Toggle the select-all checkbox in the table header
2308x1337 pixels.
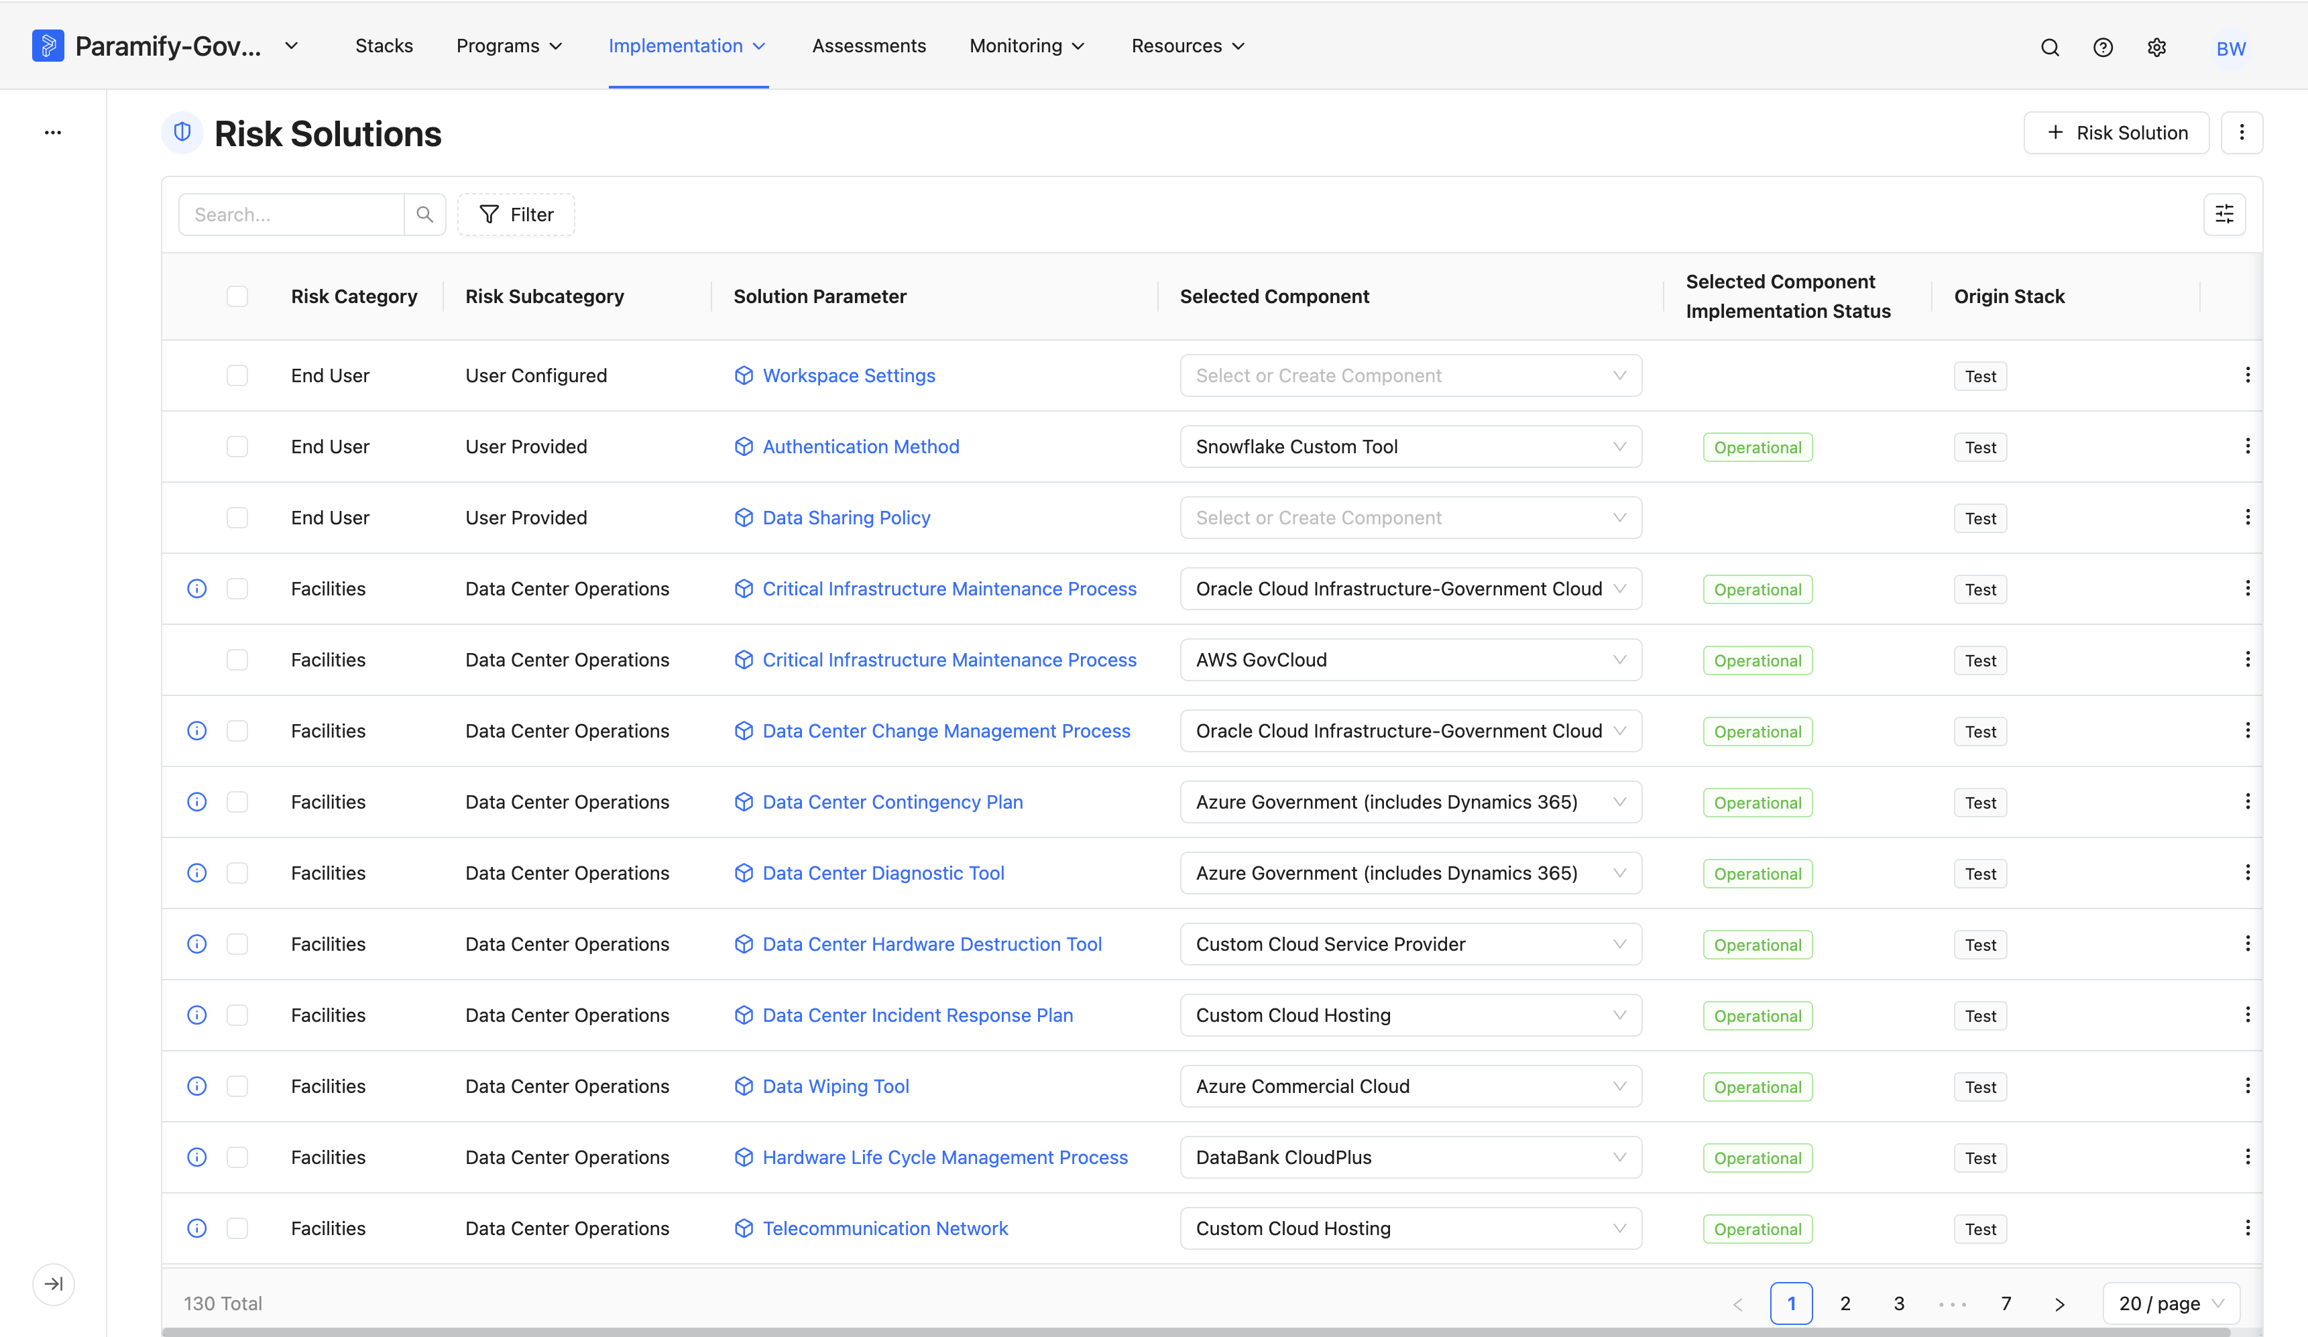pos(237,296)
